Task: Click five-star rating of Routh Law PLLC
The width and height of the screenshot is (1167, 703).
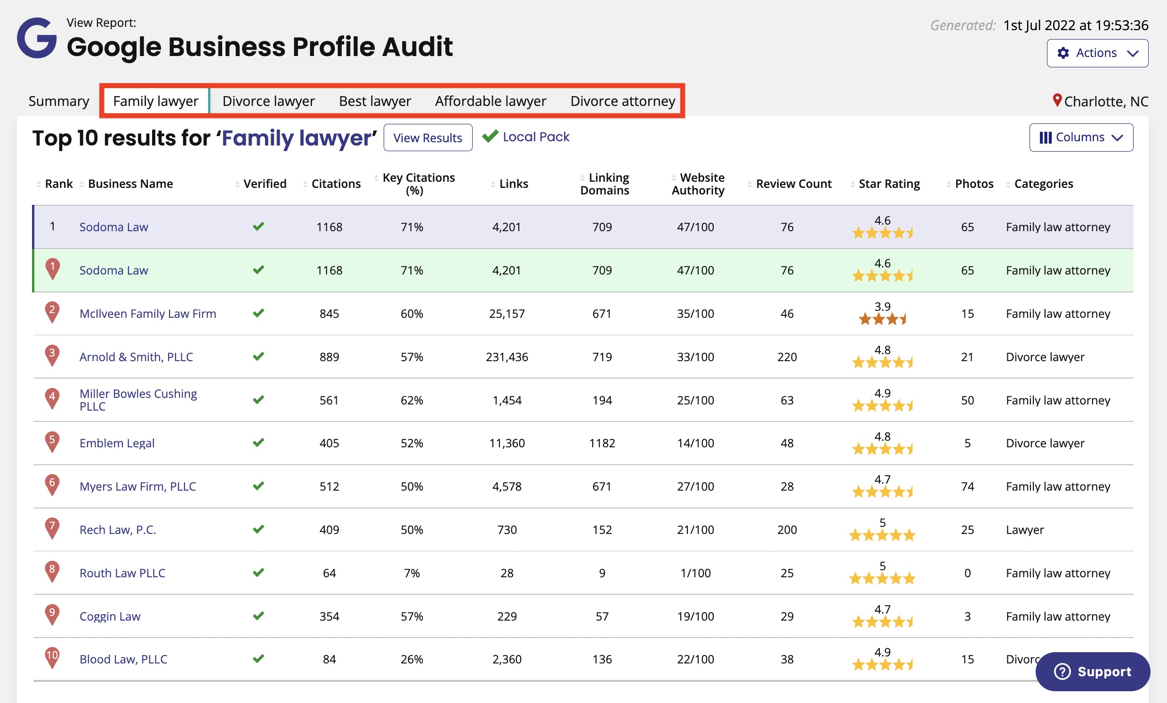Action: click(x=882, y=578)
